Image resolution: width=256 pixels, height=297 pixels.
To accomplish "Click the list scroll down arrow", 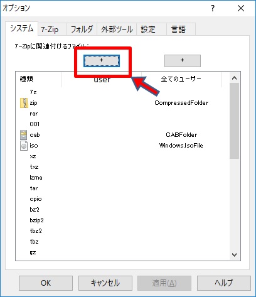I will [x=234, y=255].
